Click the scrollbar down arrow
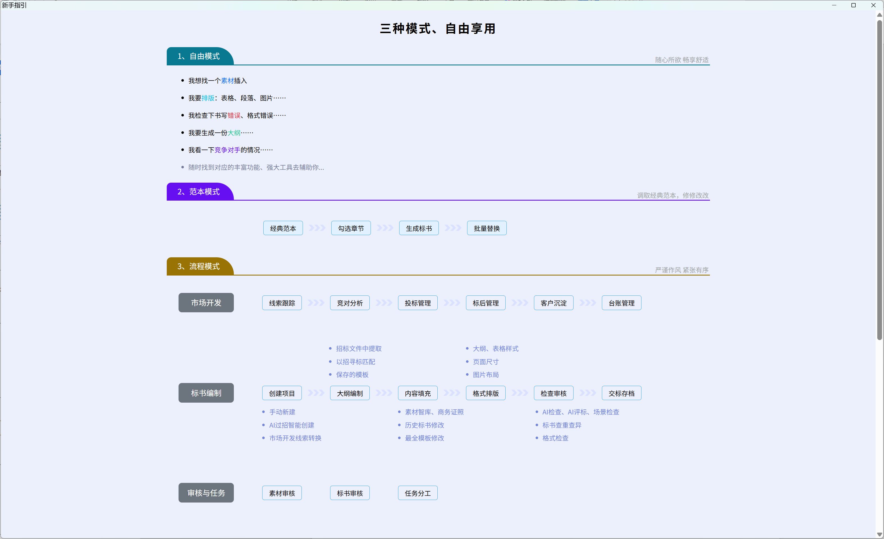The width and height of the screenshot is (884, 539). [x=879, y=534]
